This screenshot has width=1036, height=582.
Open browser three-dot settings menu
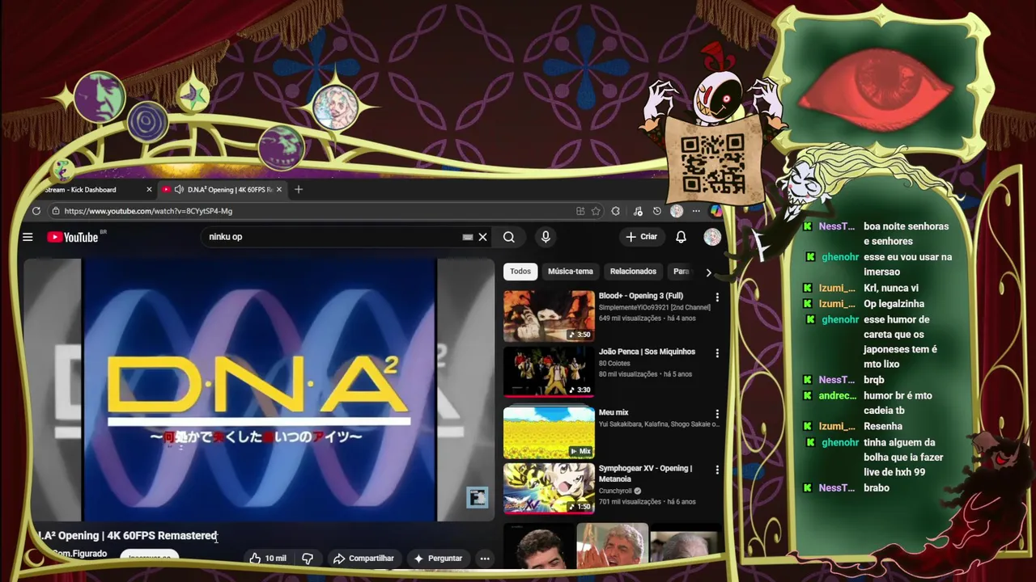[x=696, y=211]
